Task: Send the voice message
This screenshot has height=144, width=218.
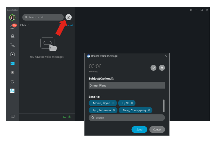Action: coord(139,129)
